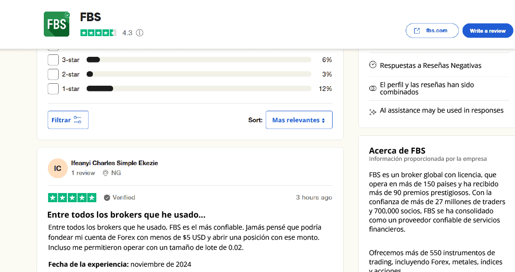This screenshot has height=272, width=515.
Task: Click the Verified checkmark badge icon
Action: click(x=107, y=197)
